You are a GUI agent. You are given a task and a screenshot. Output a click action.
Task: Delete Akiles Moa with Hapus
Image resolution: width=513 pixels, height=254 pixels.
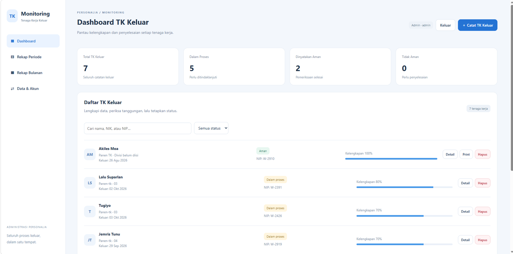point(483,154)
